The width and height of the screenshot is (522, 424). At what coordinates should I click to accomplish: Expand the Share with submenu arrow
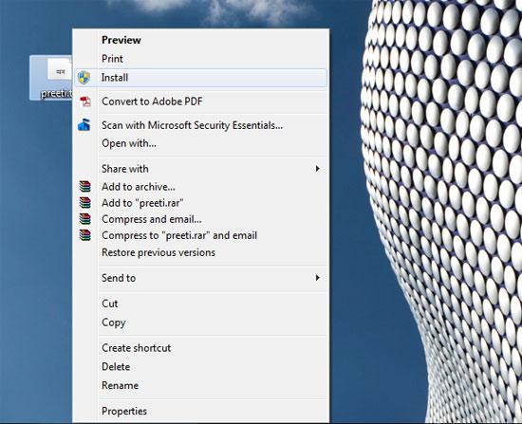317,169
